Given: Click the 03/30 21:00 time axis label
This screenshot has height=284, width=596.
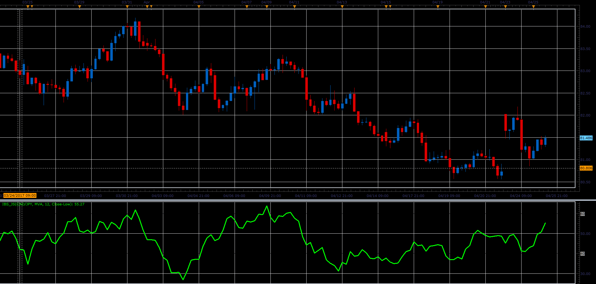Looking at the screenshot, I should [127, 196].
